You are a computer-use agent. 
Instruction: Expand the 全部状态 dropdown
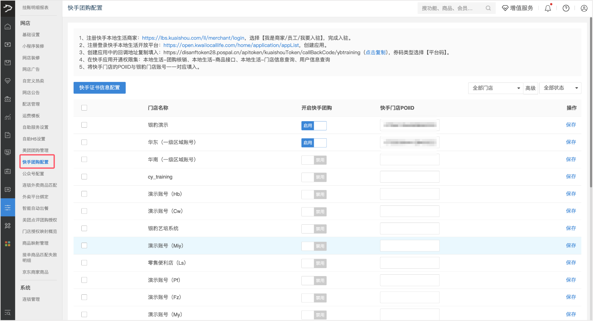[560, 88]
